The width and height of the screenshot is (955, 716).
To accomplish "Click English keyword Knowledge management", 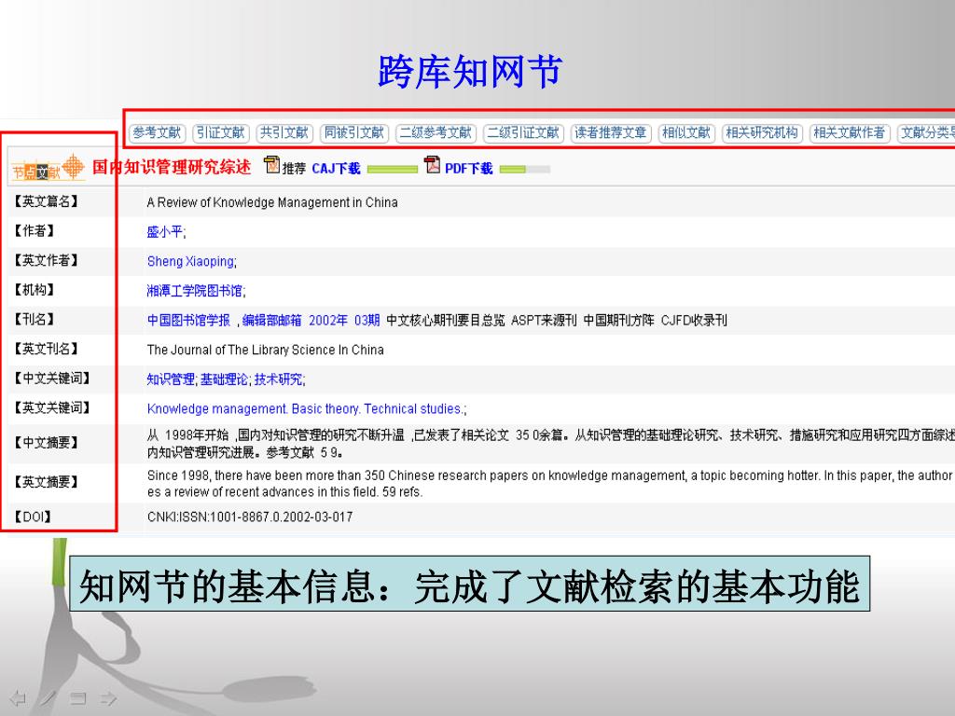I will (x=216, y=408).
